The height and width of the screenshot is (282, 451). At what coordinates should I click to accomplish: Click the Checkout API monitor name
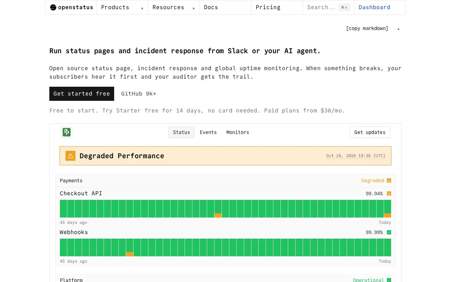tap(81, 194)
